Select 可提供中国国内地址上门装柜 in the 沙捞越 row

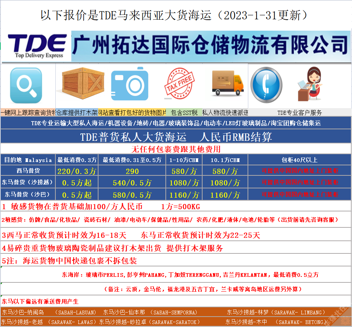(300, 182)
